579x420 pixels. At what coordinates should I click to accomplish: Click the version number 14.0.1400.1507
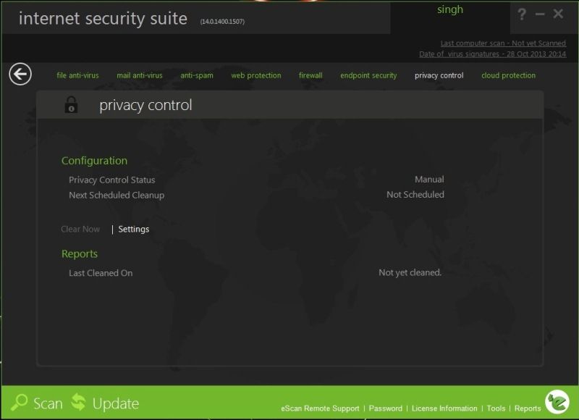click(222, 22)
